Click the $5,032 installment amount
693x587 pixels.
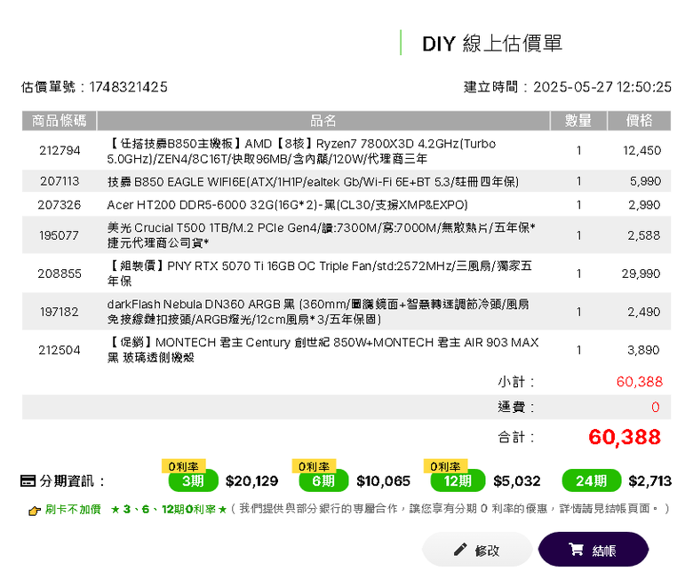click(517, 481)
